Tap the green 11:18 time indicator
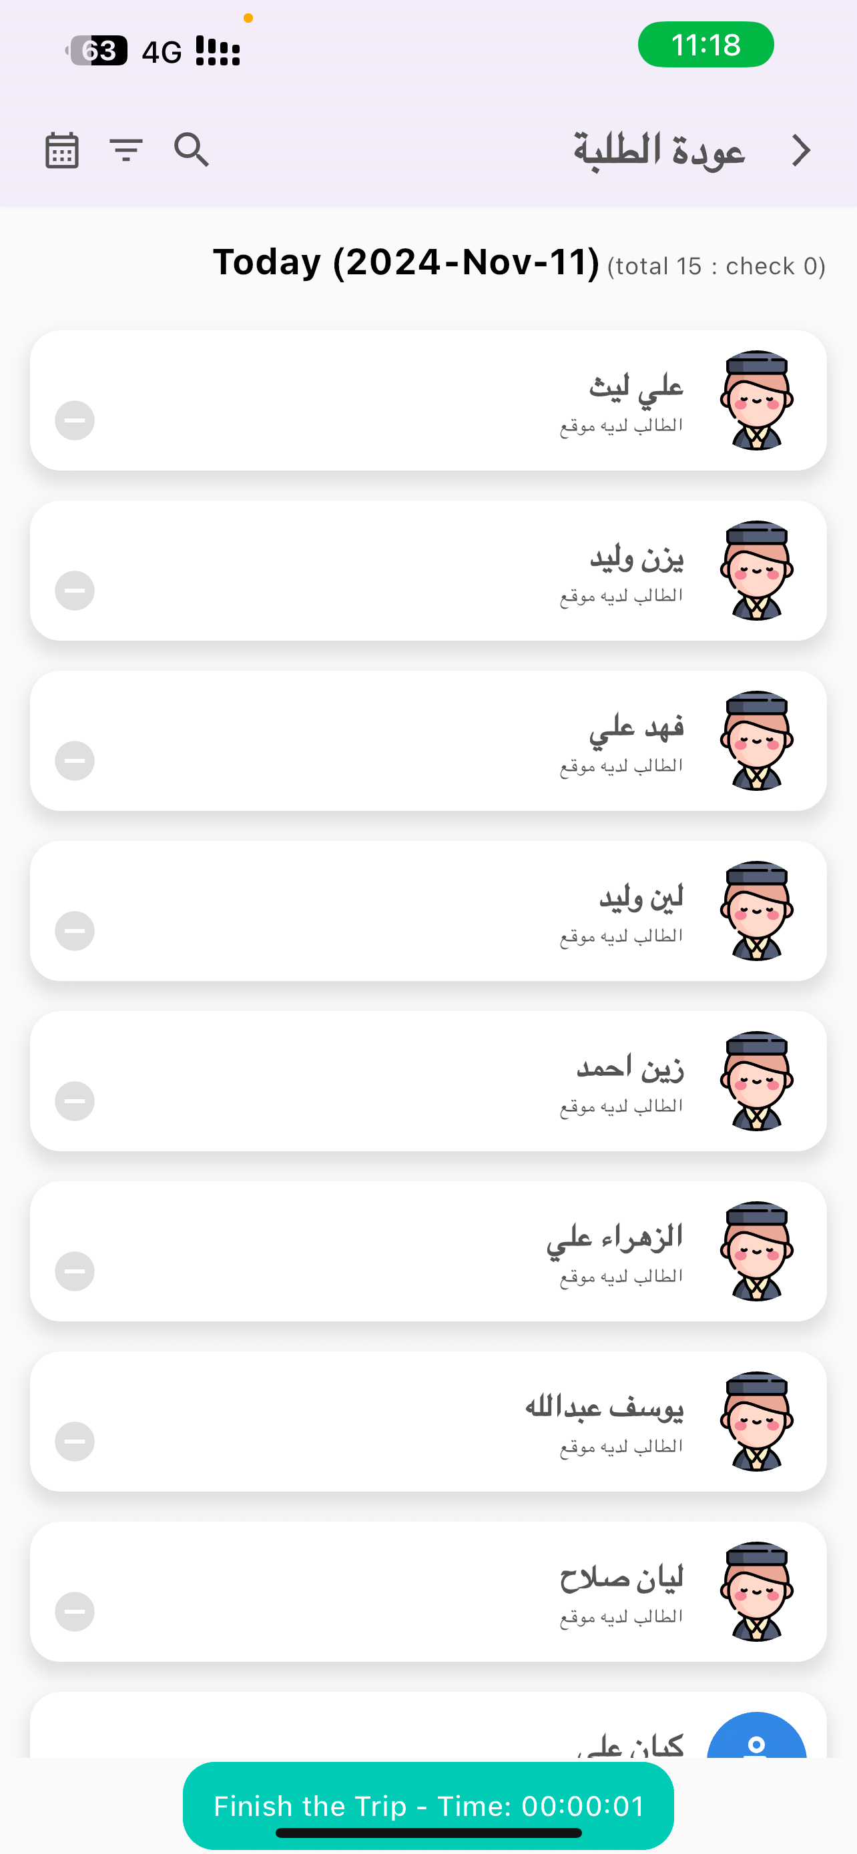857x1854 pixels. (706, 45)
